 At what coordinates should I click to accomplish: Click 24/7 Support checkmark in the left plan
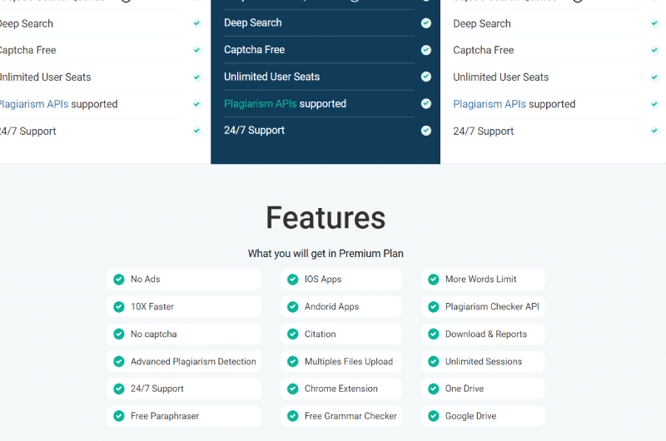pyautogui.click(x=196, y=131)
